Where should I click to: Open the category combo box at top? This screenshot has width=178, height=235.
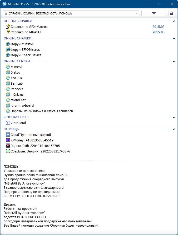(71, 13)
